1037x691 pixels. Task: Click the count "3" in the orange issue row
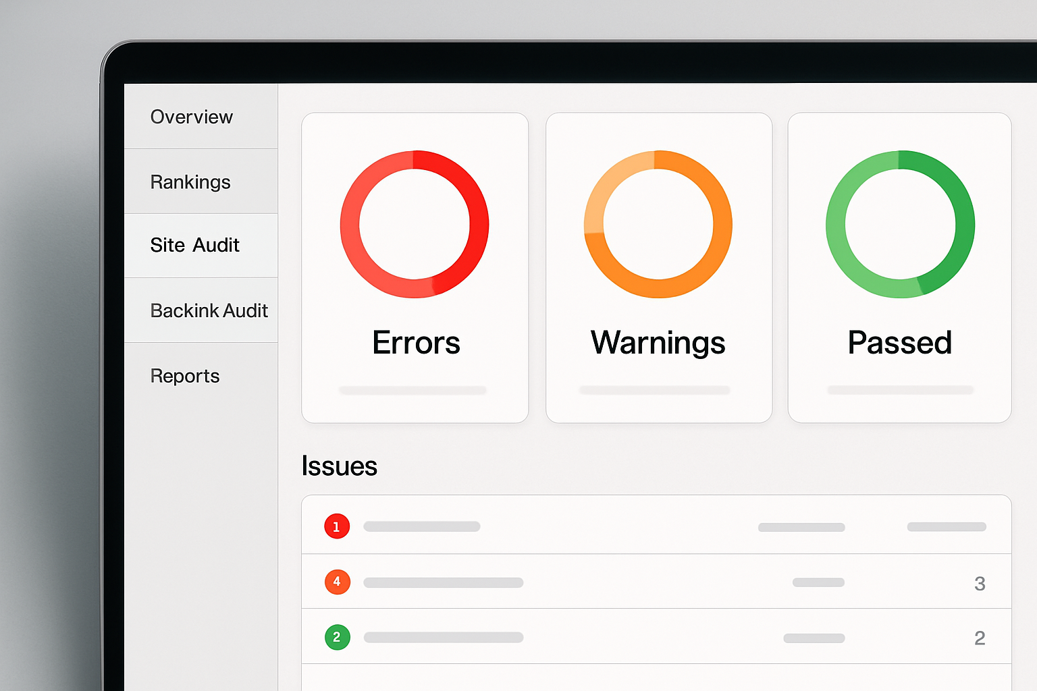(980, 584)
